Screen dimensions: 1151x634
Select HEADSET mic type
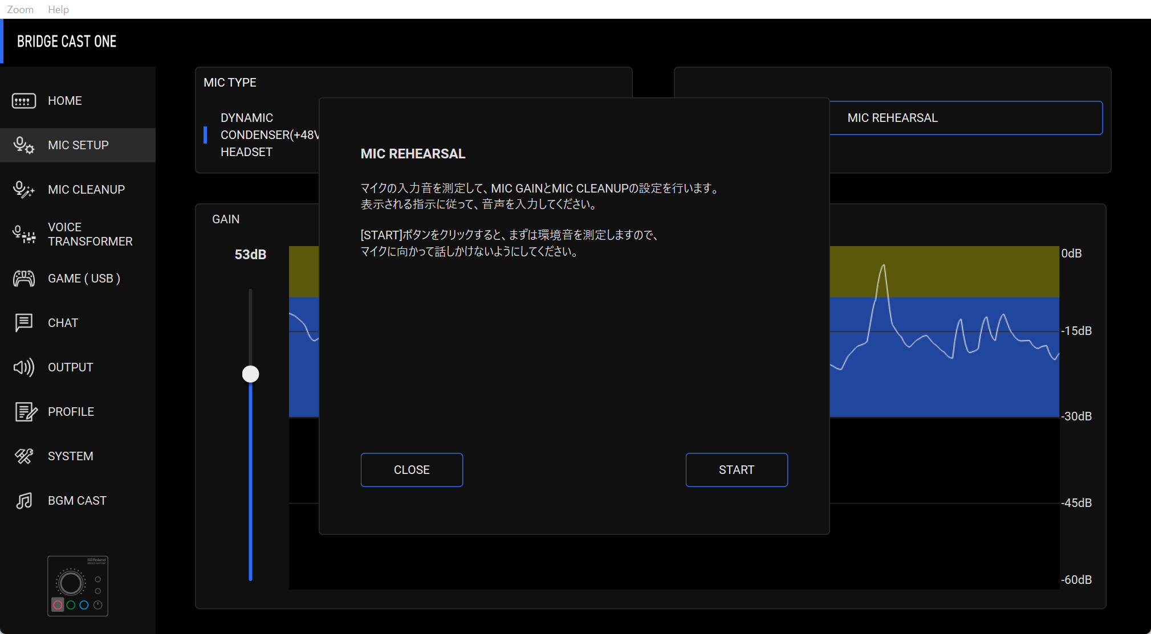pos(246,152)
